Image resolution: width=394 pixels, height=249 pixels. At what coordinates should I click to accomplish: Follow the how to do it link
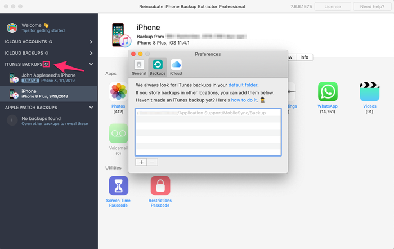[x=244, y=100]
